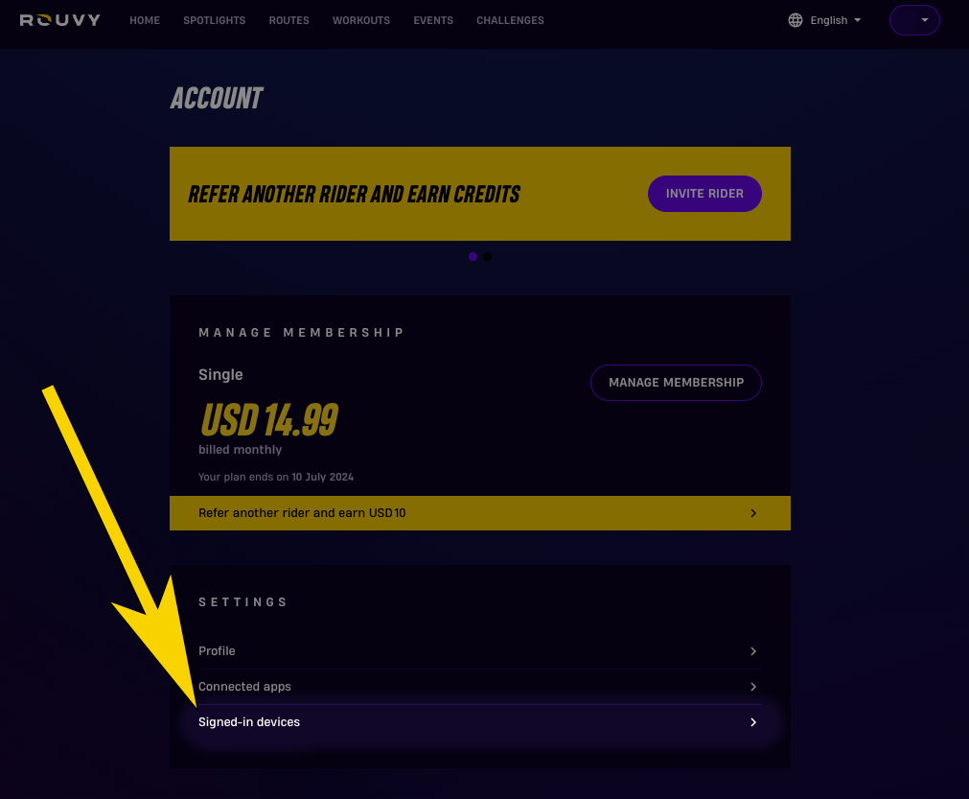The height and width of the screenshot is (799, 969).
Task: Click the MANAGE MEMBERSHIP button
Action: click(676, 382)
